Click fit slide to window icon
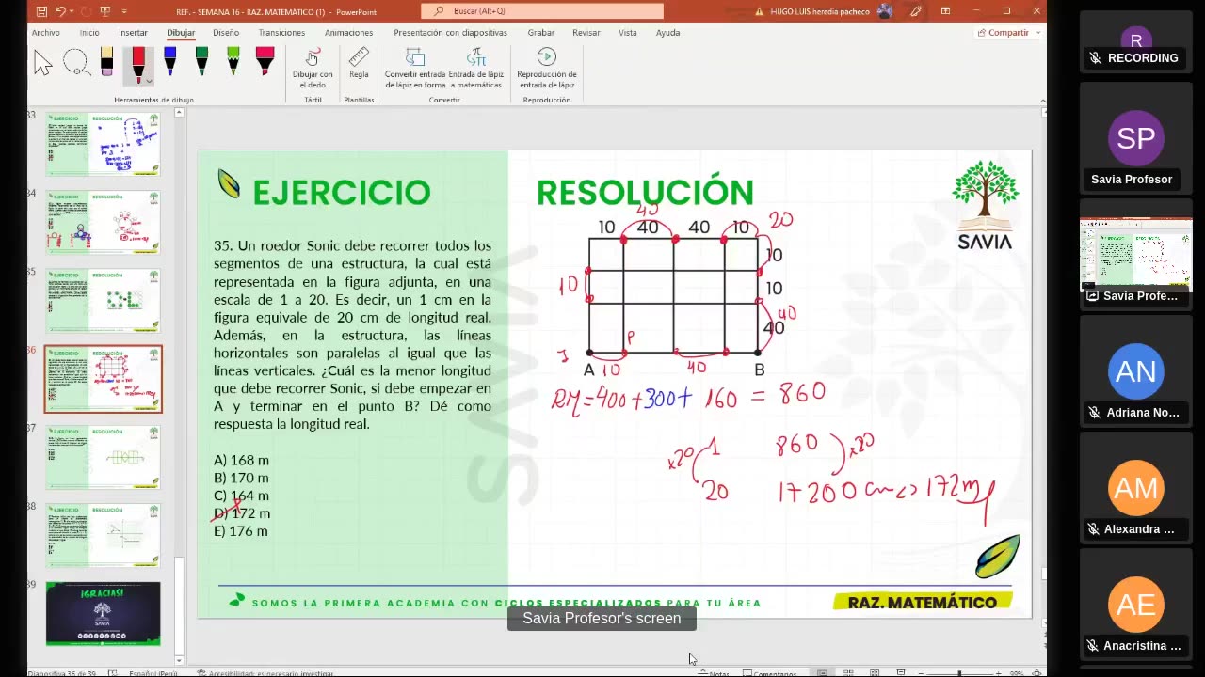 click(1036, 673)
